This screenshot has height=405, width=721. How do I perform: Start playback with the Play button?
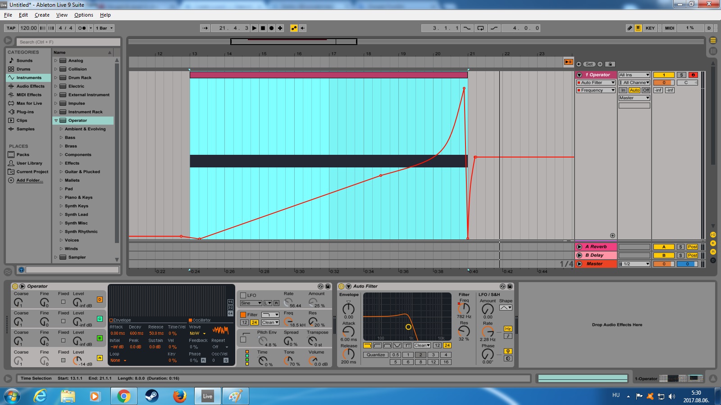click(x=255, y=28)
